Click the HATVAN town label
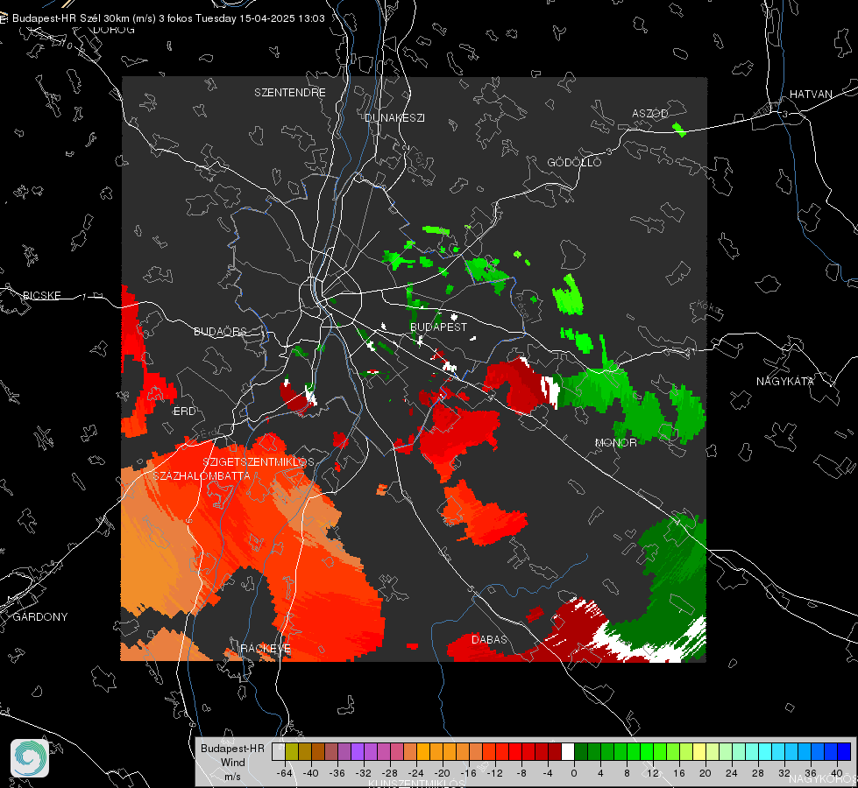858x788 pixels. point(811,94)
